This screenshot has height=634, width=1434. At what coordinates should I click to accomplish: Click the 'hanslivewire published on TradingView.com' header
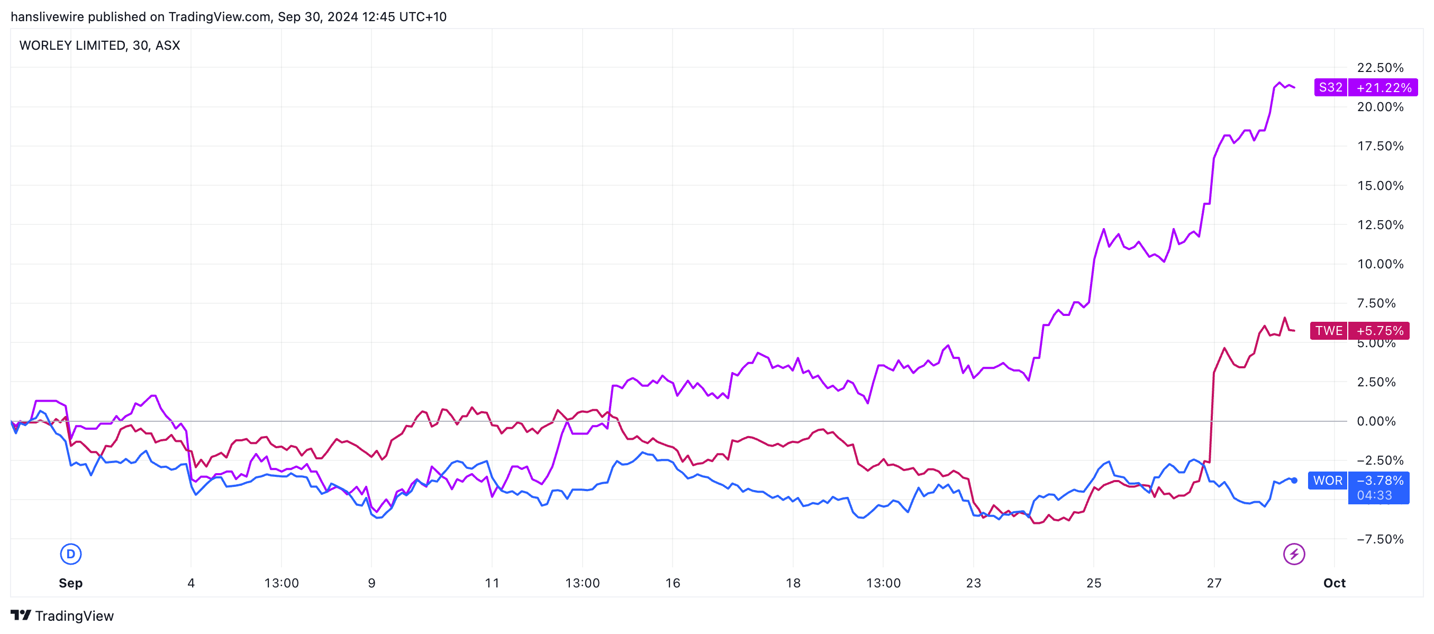coord(228,17)
